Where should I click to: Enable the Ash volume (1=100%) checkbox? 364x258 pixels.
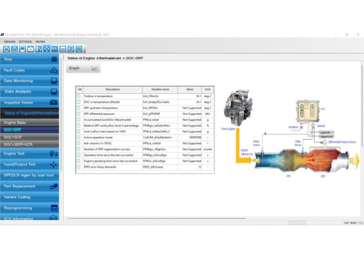78,142
